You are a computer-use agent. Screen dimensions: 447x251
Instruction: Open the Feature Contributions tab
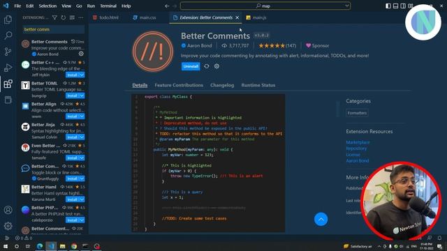click(179, 85)
